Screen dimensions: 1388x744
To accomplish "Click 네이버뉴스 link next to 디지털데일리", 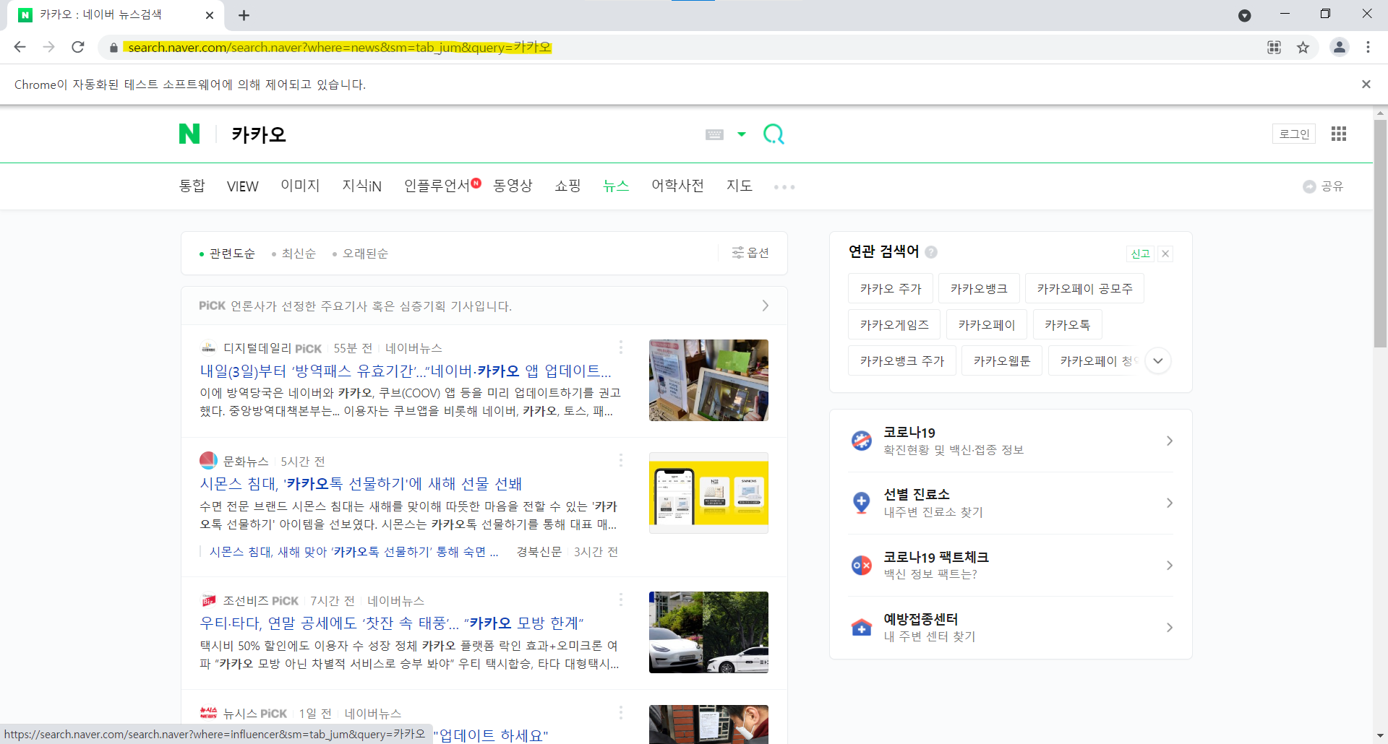I will point(414,348).
